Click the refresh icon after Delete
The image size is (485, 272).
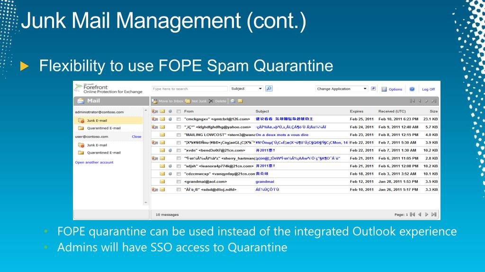tap(233, 101)
